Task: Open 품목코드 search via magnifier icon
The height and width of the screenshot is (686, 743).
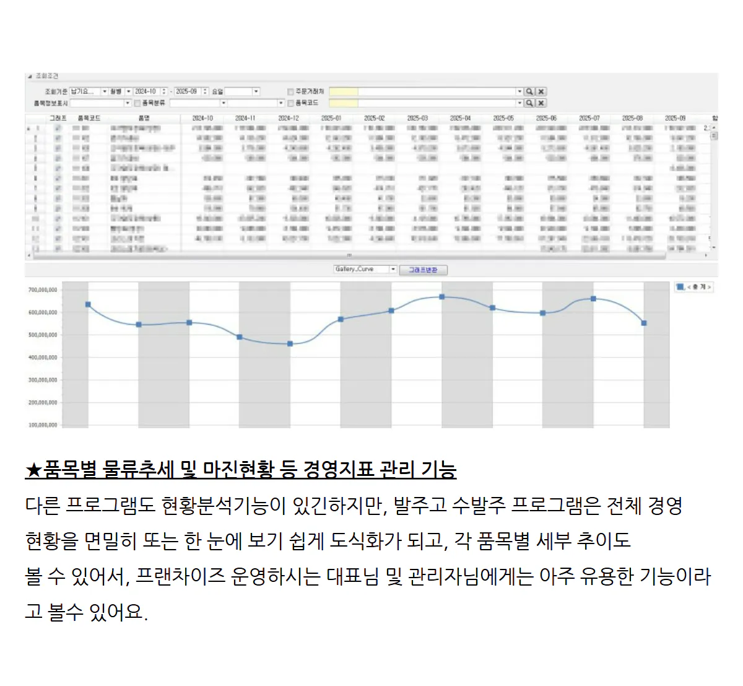Action: coord(529,102)
